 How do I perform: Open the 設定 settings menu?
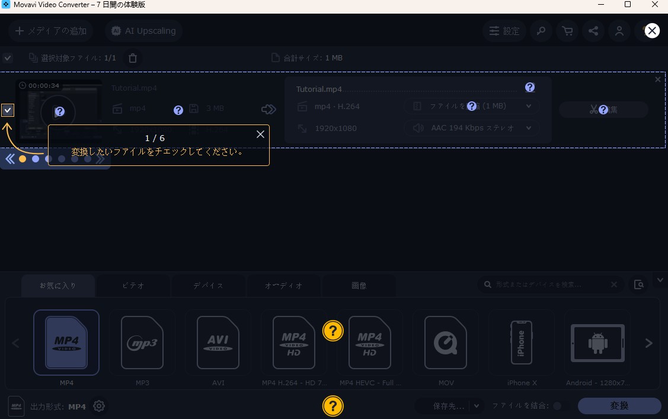504,31
